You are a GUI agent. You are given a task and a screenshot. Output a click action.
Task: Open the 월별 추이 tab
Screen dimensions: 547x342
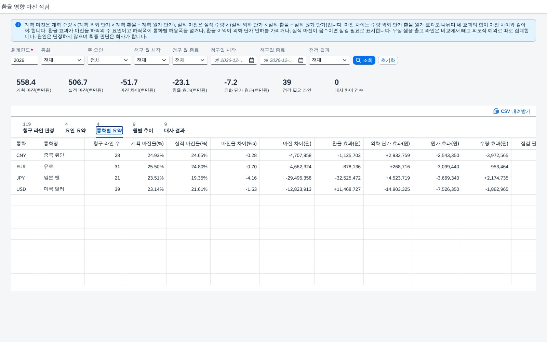pos(143,130)
